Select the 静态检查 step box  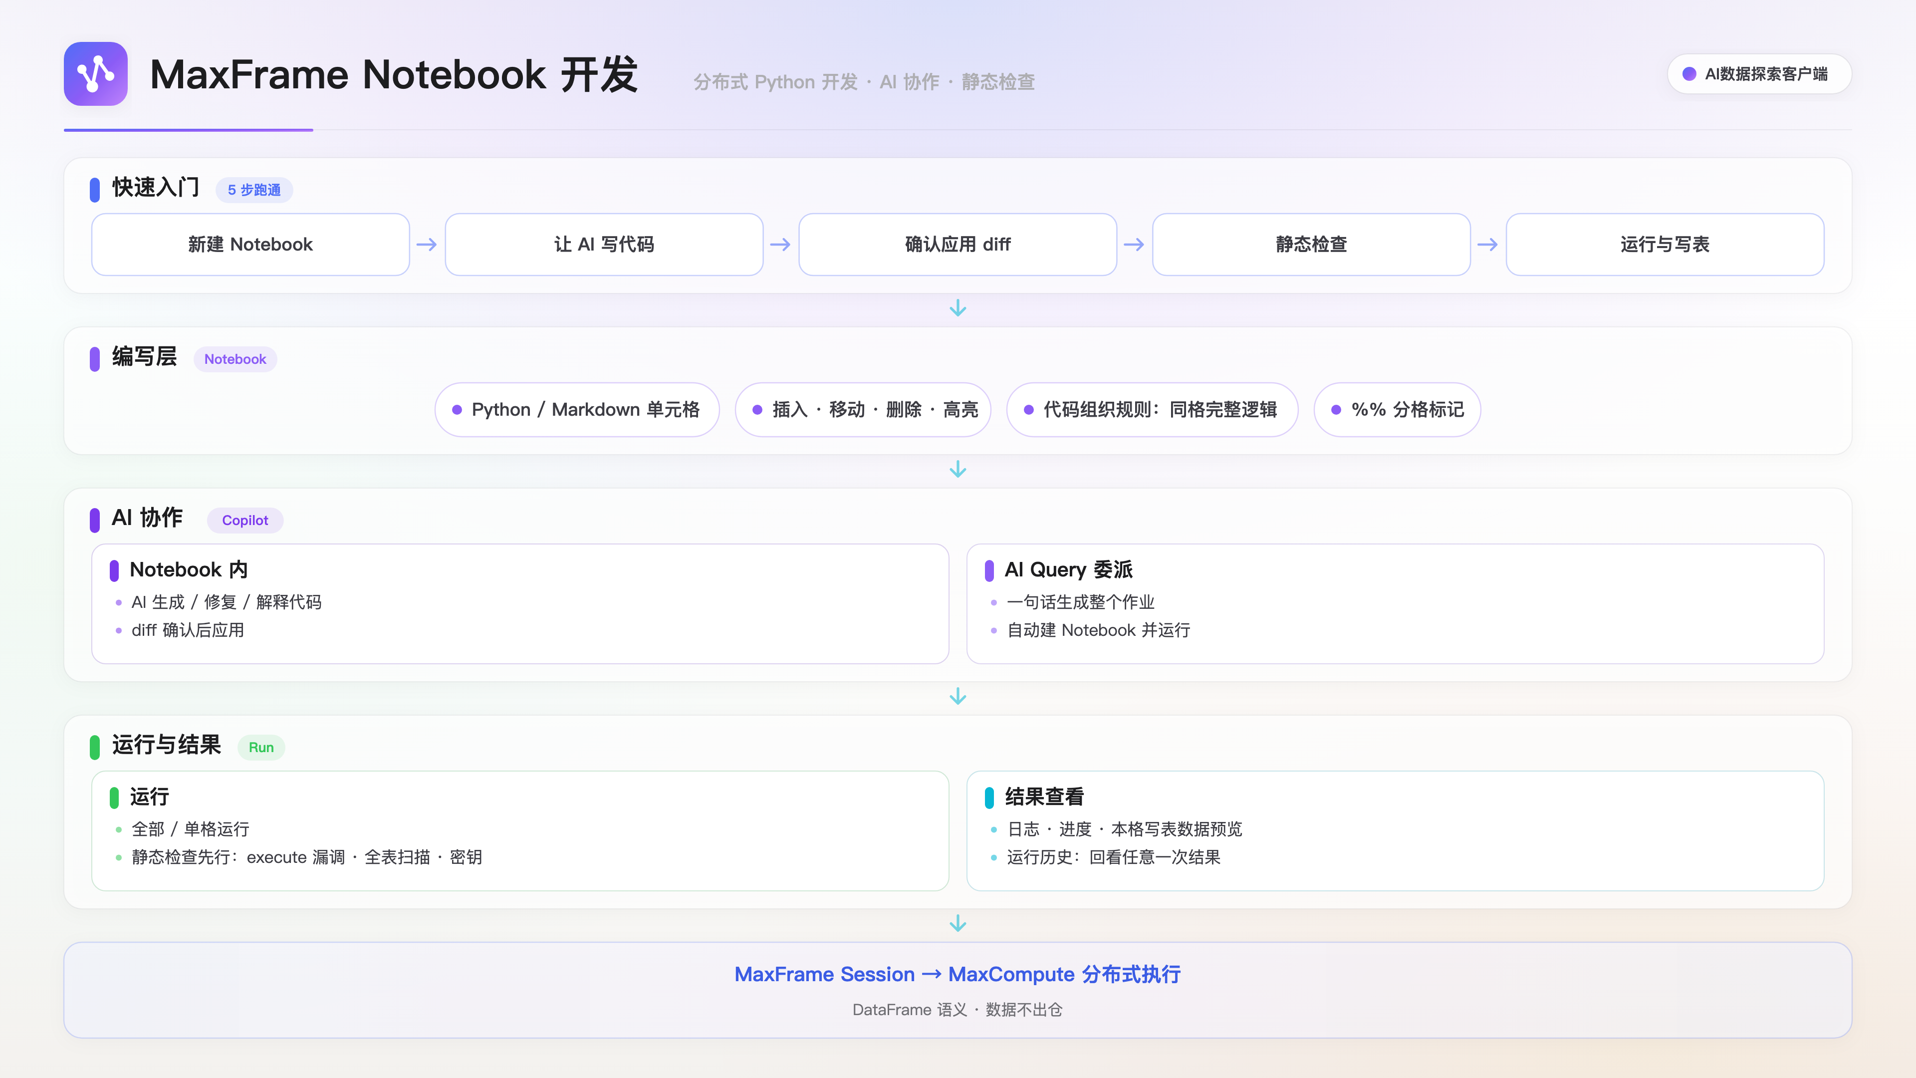(x=1311, y=245)
